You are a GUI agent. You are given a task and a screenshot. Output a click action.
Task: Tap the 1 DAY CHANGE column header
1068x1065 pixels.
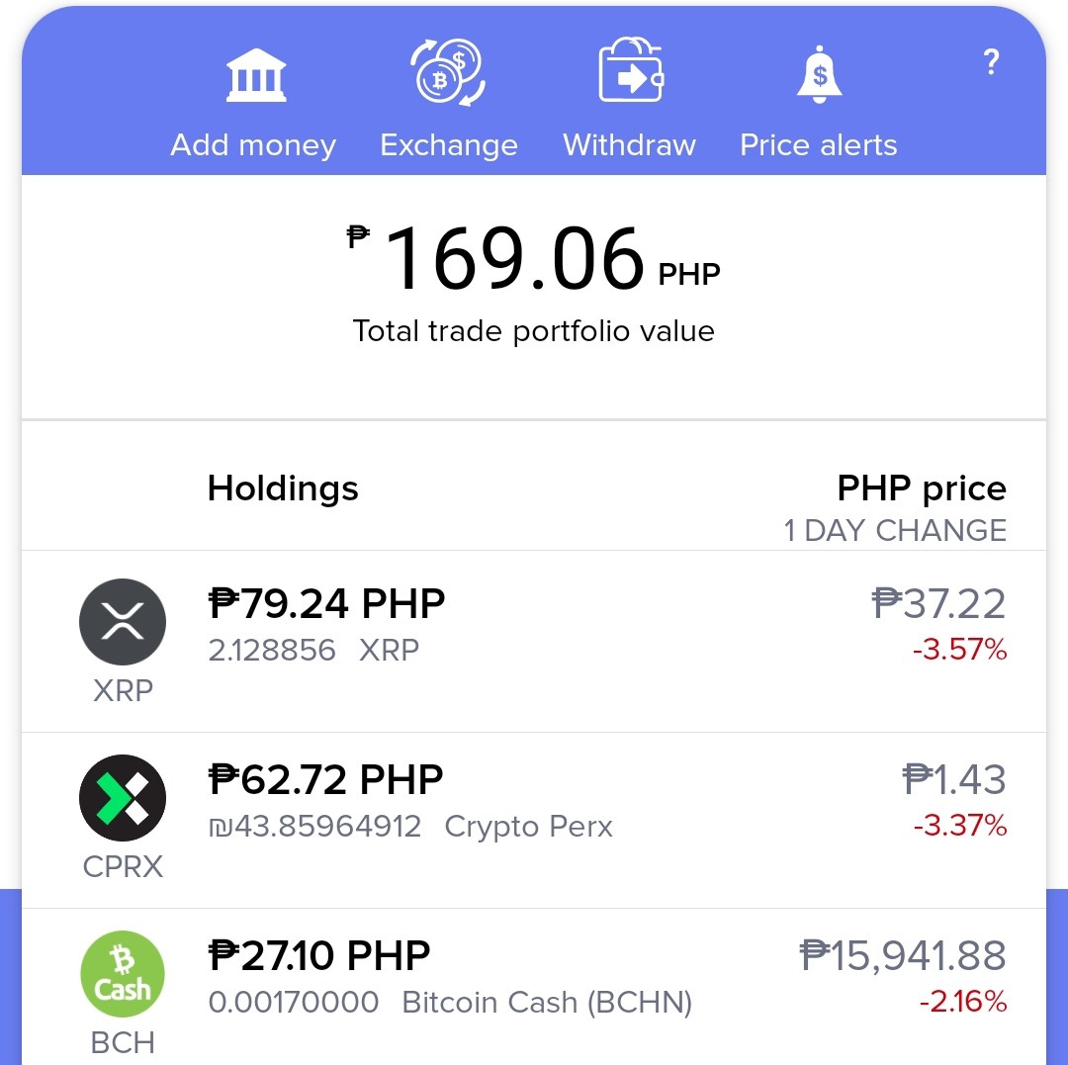(x=895, y=530)
